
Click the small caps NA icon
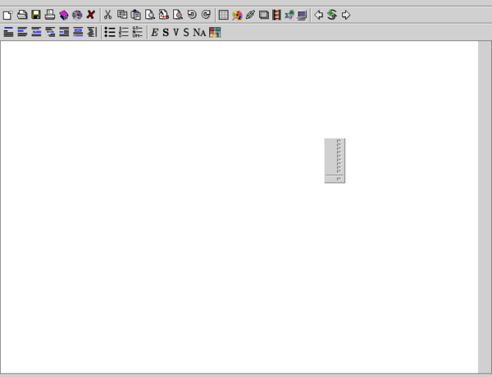199,32
